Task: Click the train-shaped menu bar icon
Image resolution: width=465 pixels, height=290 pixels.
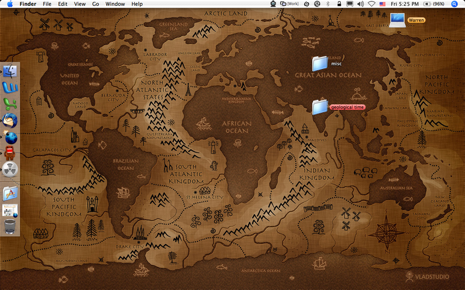Action: coord(273,4)
